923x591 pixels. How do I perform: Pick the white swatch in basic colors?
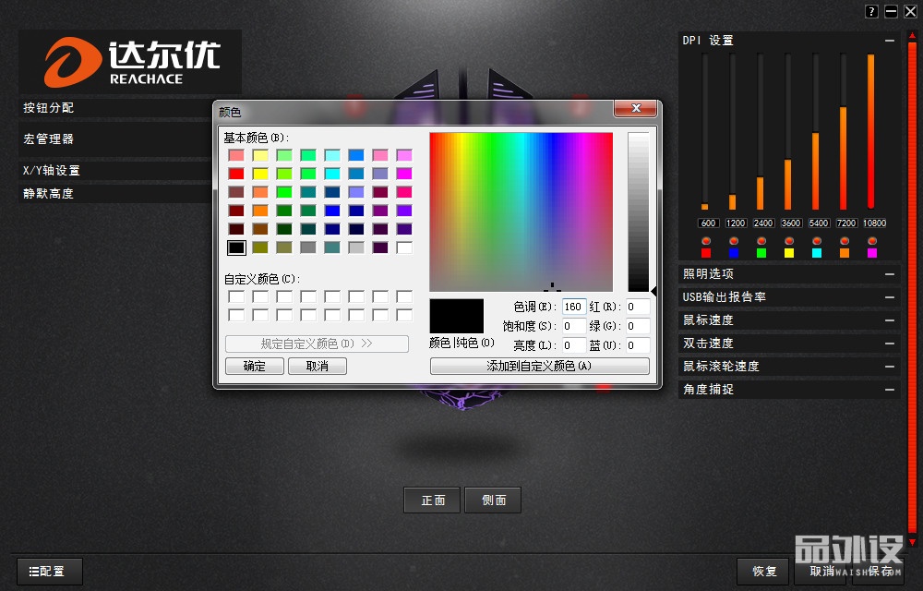(404, 247)
